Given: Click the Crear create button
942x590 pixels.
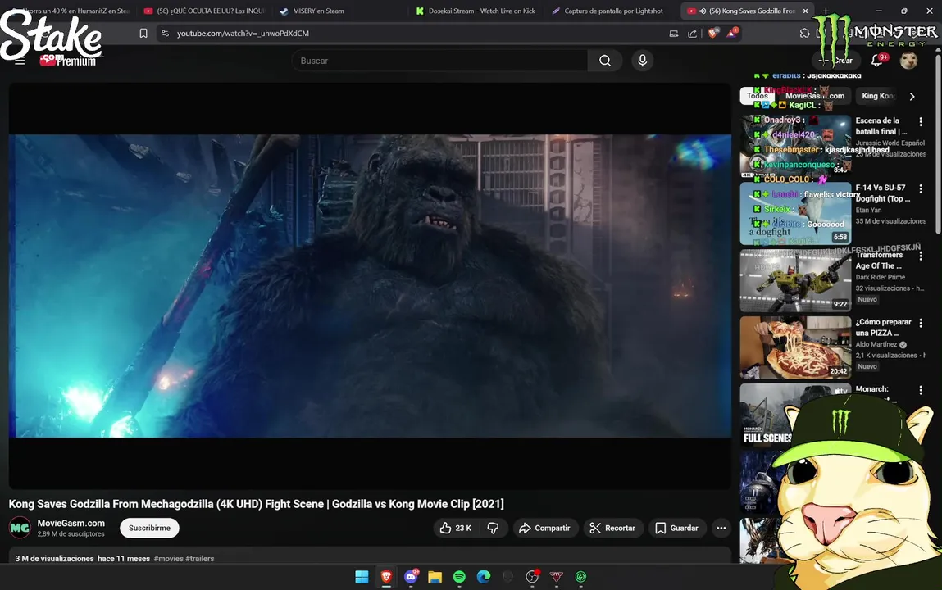Looking at the screenshot, I should (x=835, y=61).
